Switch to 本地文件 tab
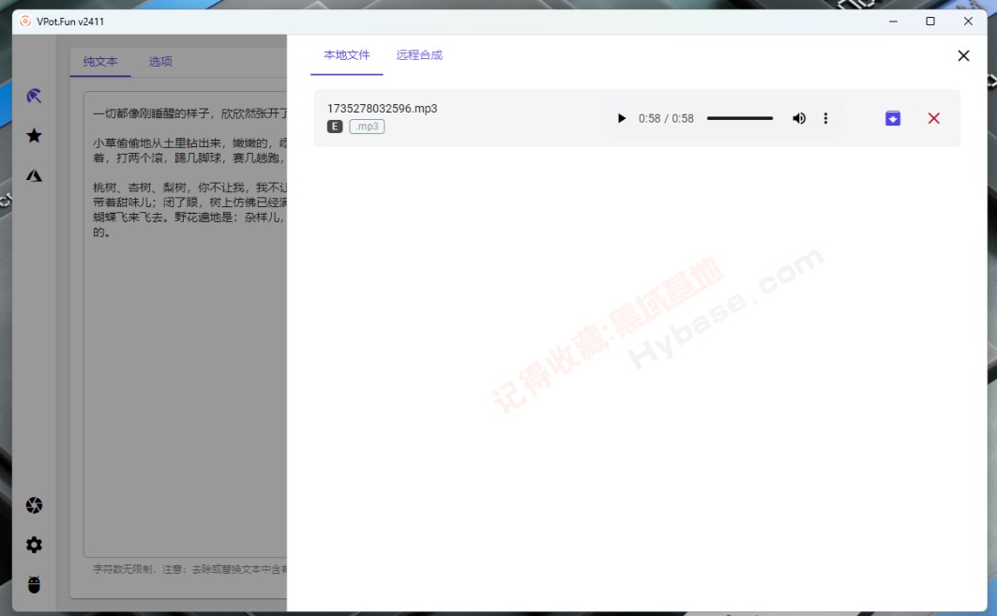This screenshot has width=997, height=616. [346, 55]
